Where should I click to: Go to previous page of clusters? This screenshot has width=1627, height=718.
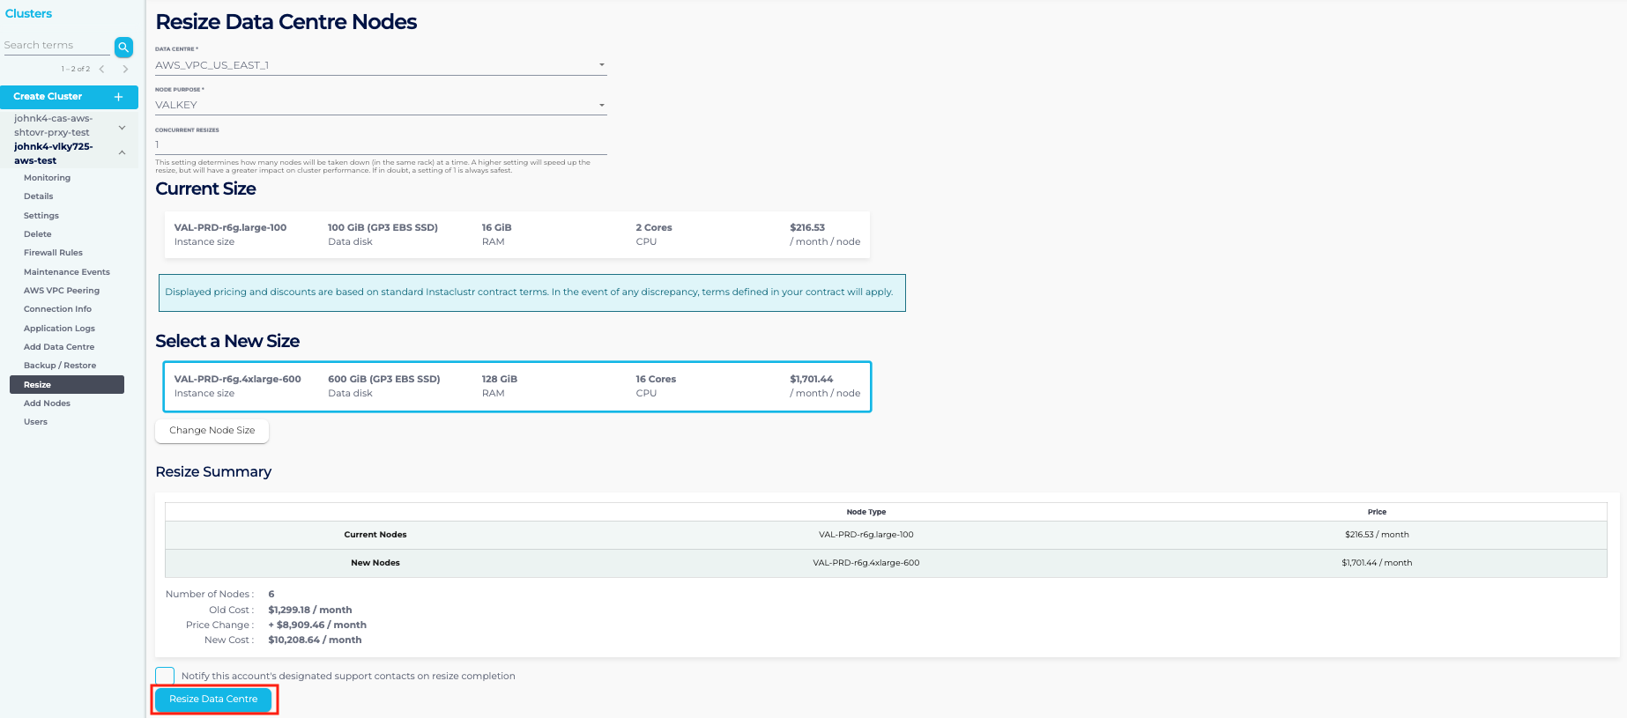[x=102, y=69]
